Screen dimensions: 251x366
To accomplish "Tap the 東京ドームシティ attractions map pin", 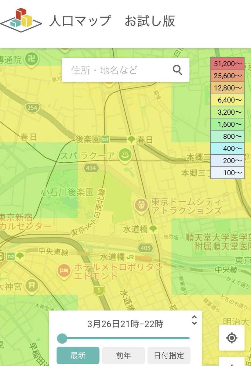I will [x=141, y=205].
